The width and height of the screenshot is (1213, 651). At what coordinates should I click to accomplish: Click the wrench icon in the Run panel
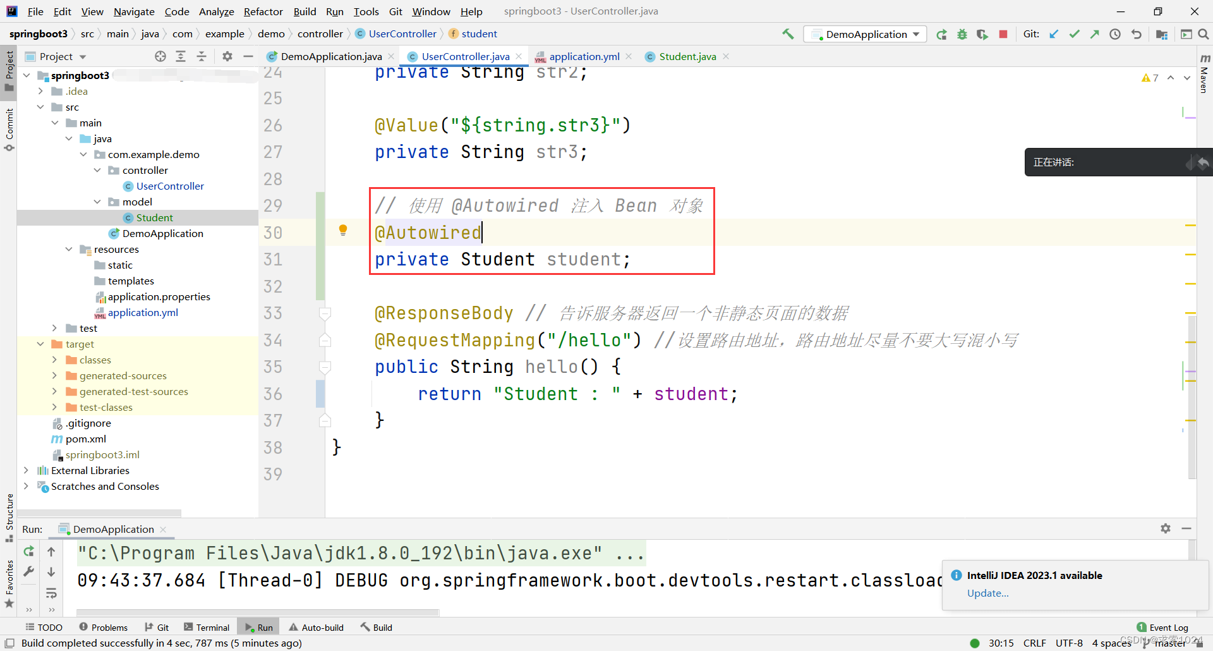pyautogui.click(x=28, y=572)
